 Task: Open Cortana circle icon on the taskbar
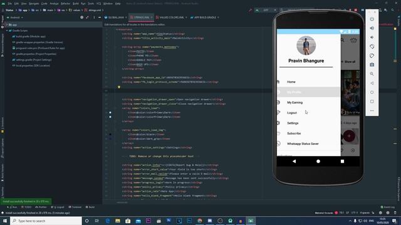tap(86, 221)
